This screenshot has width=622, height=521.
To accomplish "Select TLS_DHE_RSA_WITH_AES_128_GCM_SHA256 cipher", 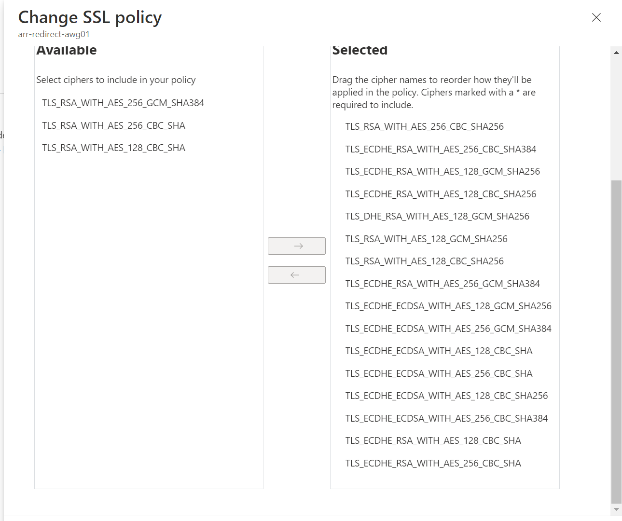I will [x=437, y=216].
